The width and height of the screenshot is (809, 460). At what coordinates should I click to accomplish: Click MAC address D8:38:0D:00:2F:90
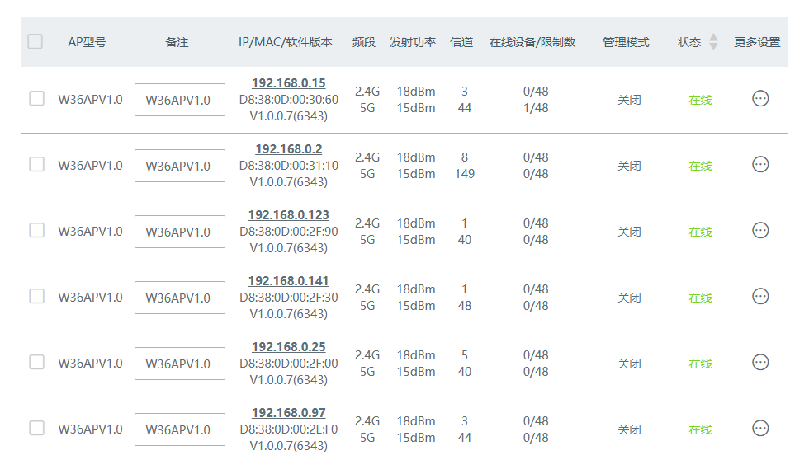288,232
